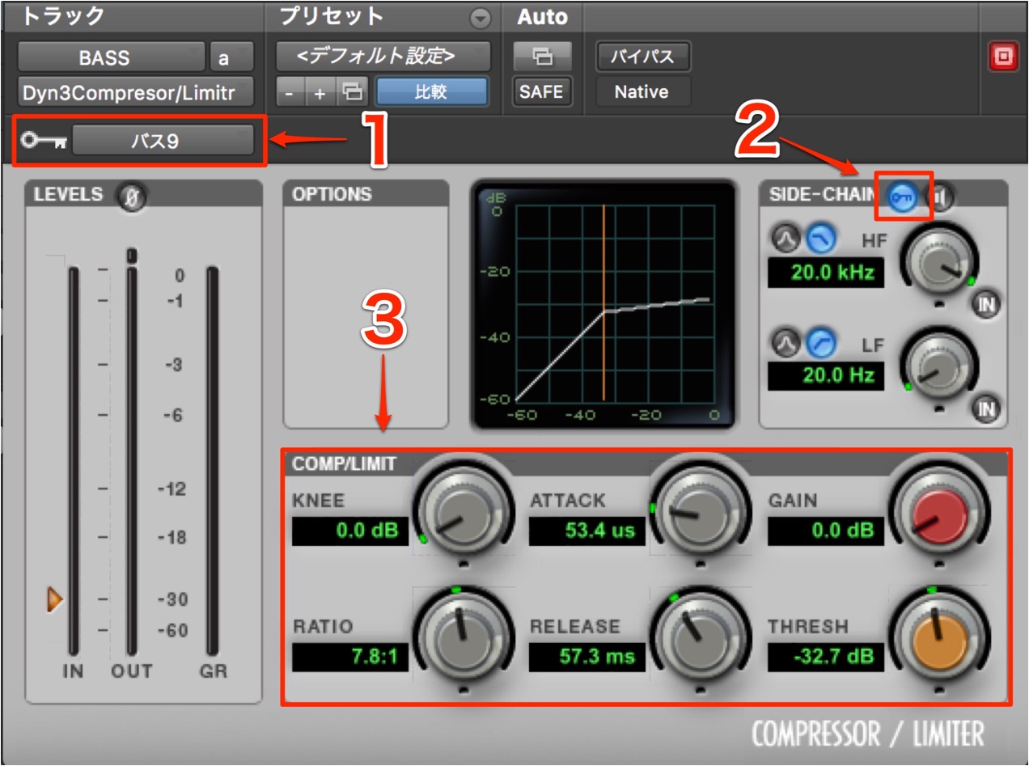The image size is (1029, 766).
Task: Click the KNEE knob
Action: click(464, 516)
